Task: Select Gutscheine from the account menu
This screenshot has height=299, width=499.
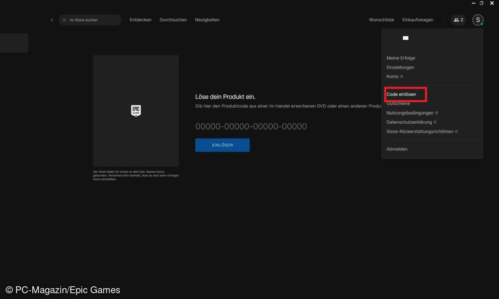Action: (x=398, y=103)
